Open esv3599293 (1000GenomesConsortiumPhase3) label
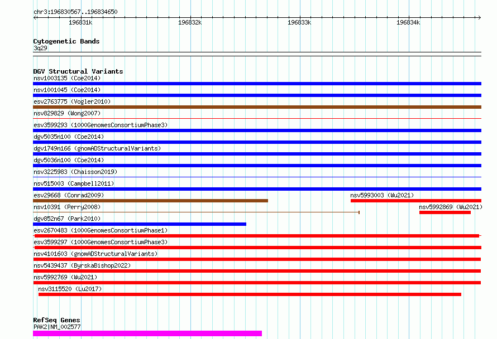This screenshot has height=339, width=497. pos(101,125)
